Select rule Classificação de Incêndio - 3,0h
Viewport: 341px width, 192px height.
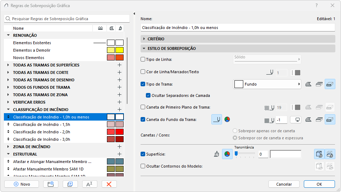point(64,139)
